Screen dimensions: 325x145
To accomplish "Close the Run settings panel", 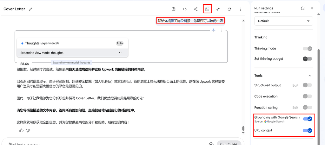I will [x=312, y=8].
